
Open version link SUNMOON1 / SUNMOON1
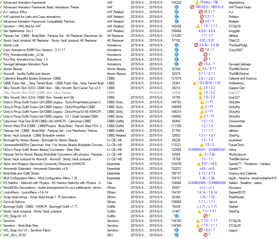pos(207,150)
